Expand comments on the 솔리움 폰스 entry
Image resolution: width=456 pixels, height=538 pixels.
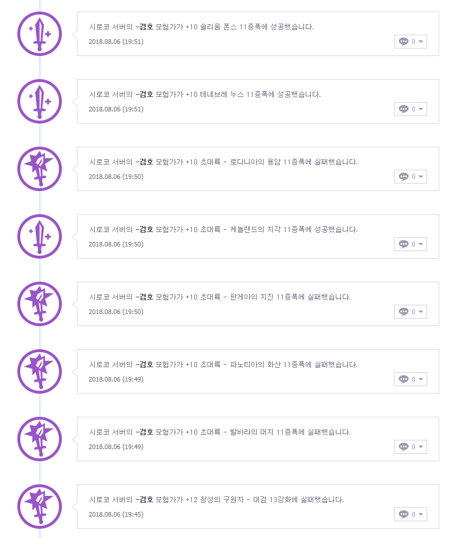click(410, 42)
